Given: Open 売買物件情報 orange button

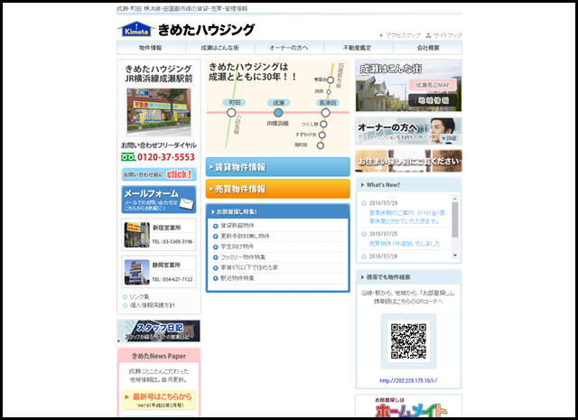Looking at the screenshot, I should 278,189.
